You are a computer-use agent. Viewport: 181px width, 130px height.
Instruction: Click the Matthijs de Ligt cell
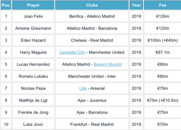tap(33, 100)
